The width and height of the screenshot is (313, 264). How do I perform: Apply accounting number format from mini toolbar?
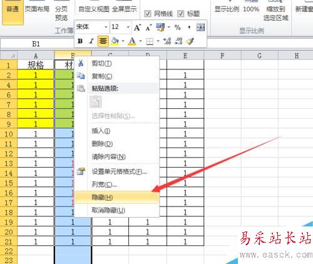[161, 28]
